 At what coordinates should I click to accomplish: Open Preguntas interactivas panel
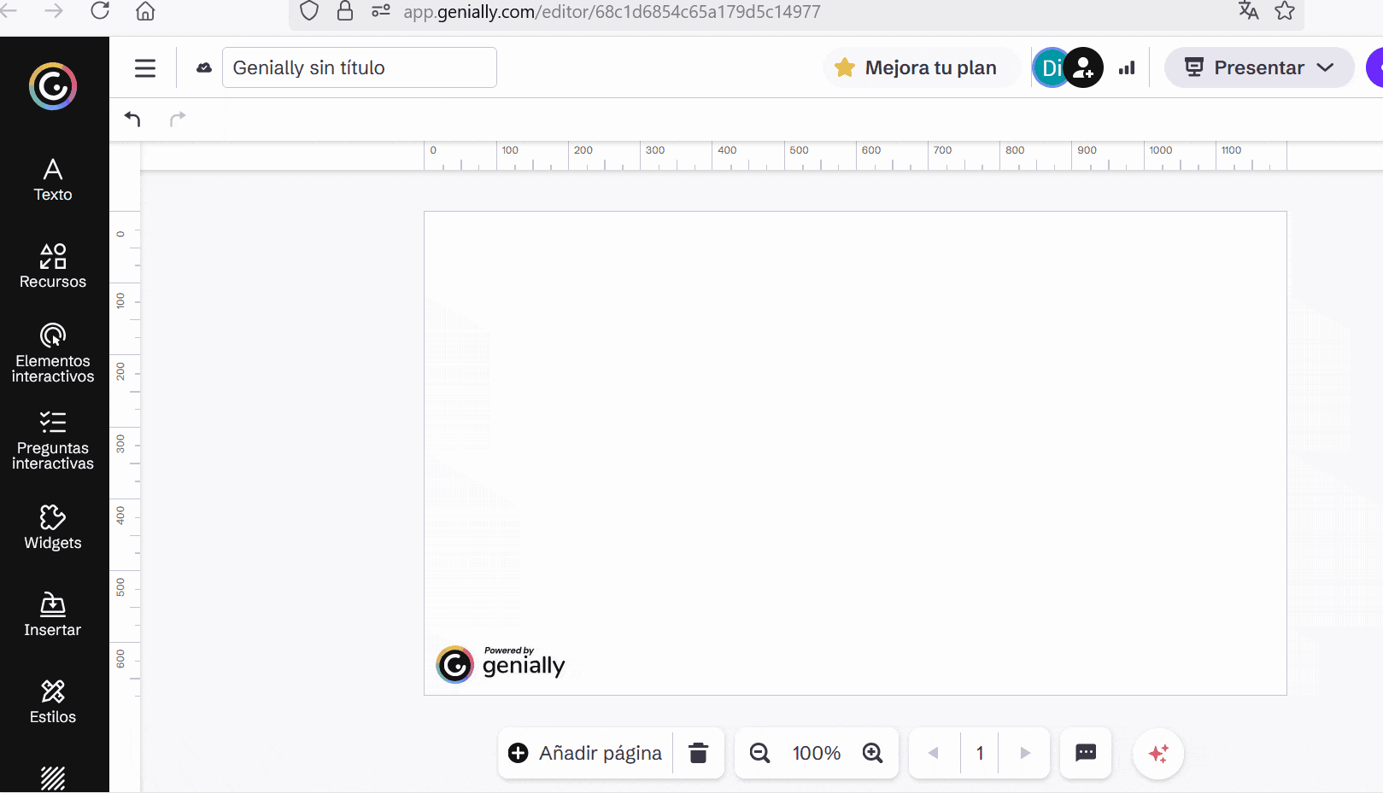pyautogui.click(x=53, y=440)
